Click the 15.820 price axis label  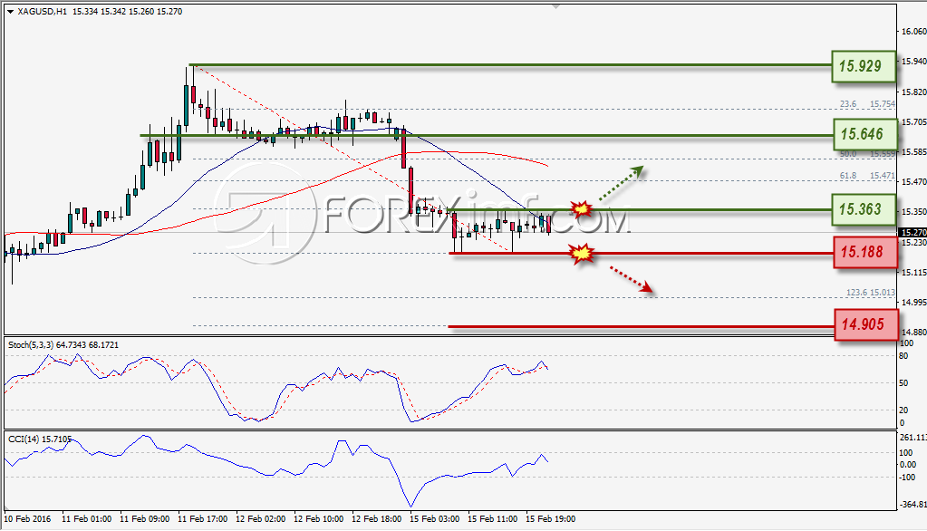pyautogui.click(x=914, y=92)
